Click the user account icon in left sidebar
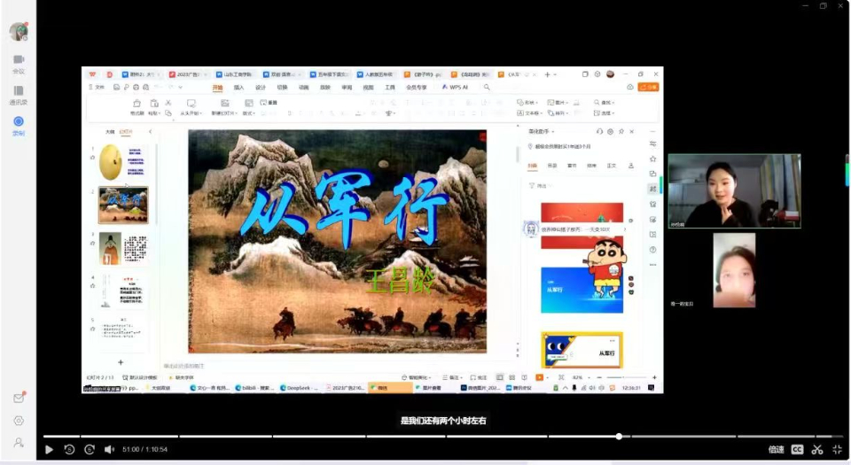Screen dimensions: 851x465 coord(19,443)
